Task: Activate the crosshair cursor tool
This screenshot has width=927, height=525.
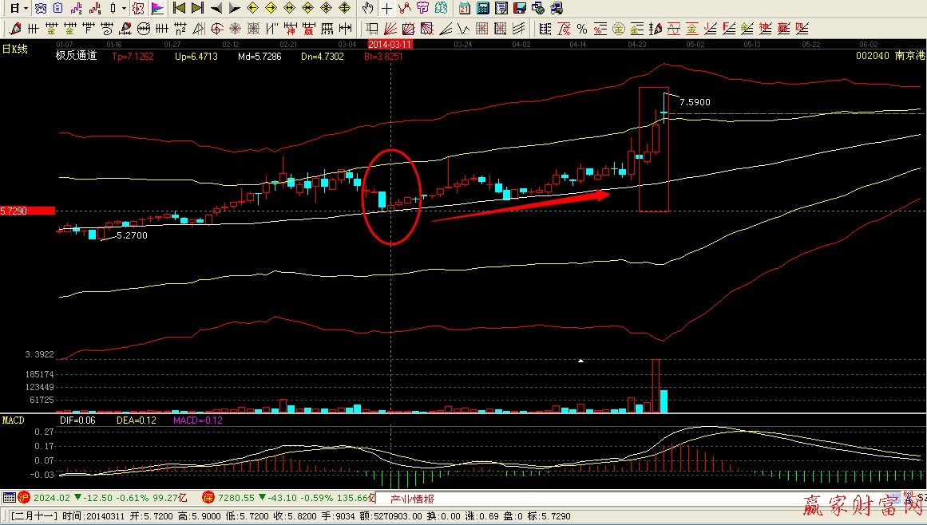Action: pos(387,9)
